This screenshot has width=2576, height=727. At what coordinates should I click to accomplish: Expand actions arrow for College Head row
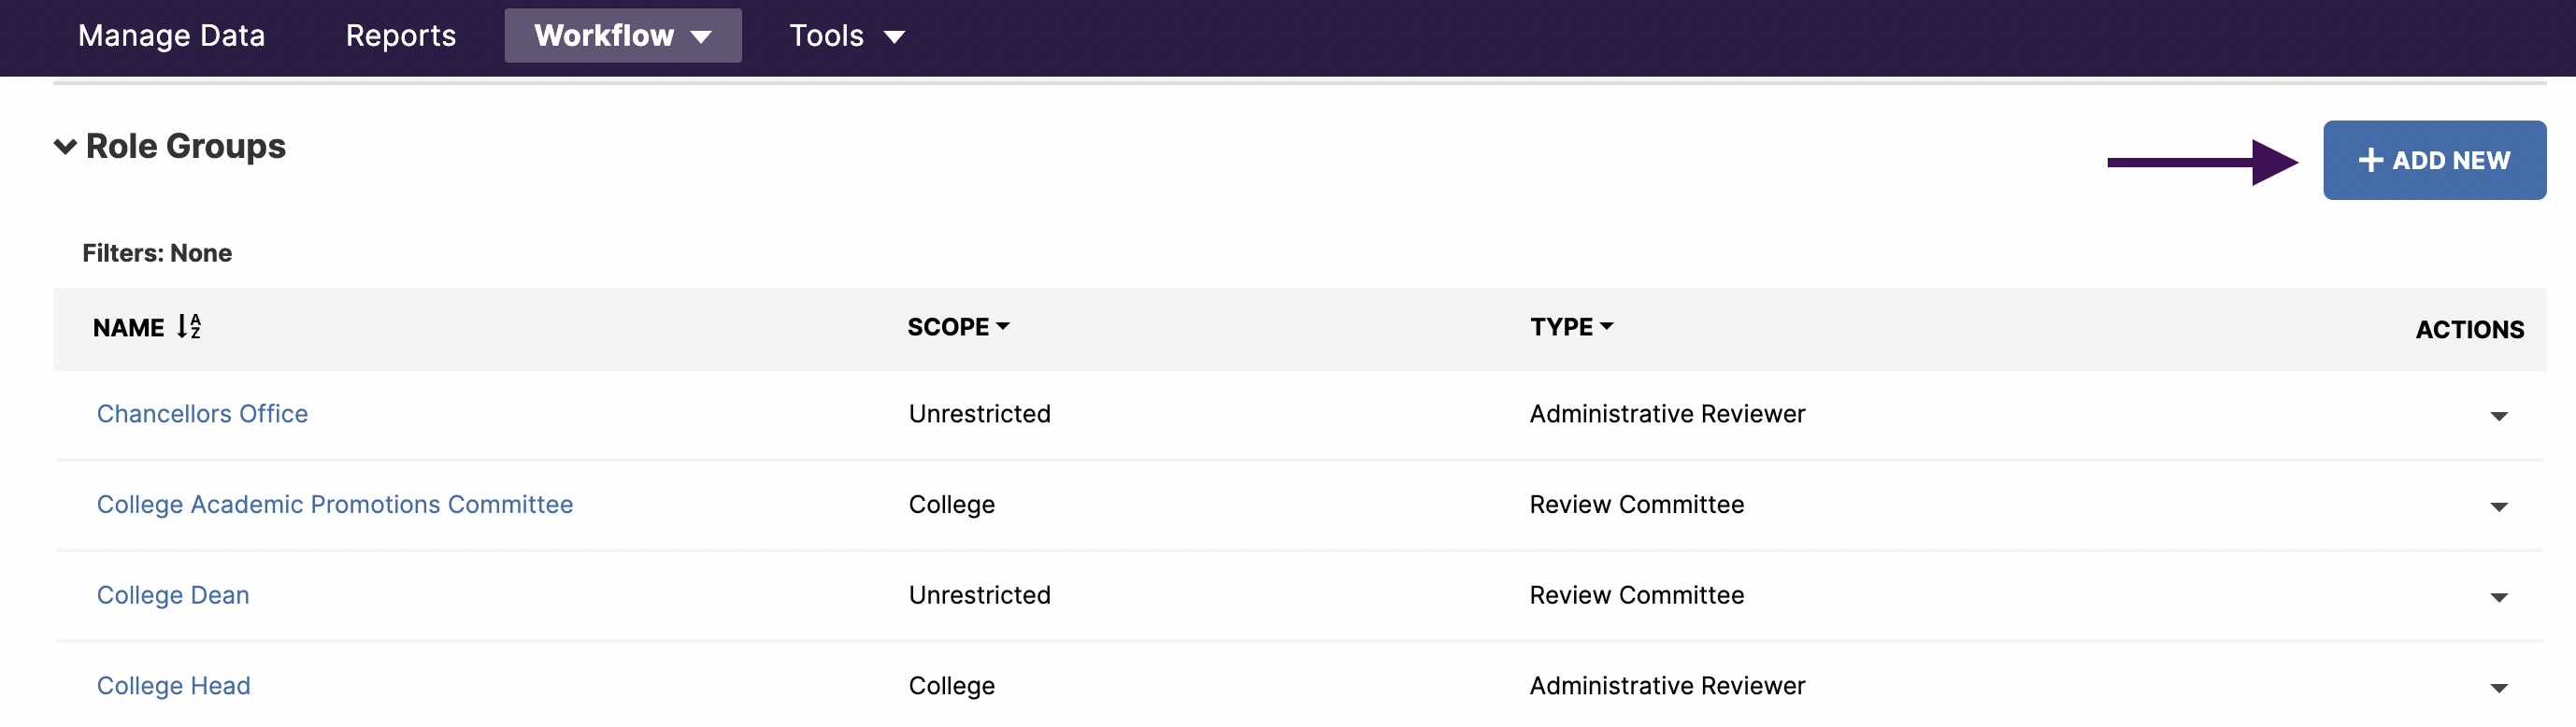2498,688
